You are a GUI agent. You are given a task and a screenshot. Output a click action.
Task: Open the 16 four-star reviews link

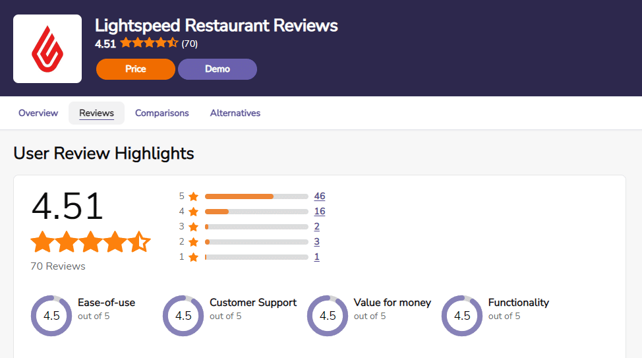320,212
